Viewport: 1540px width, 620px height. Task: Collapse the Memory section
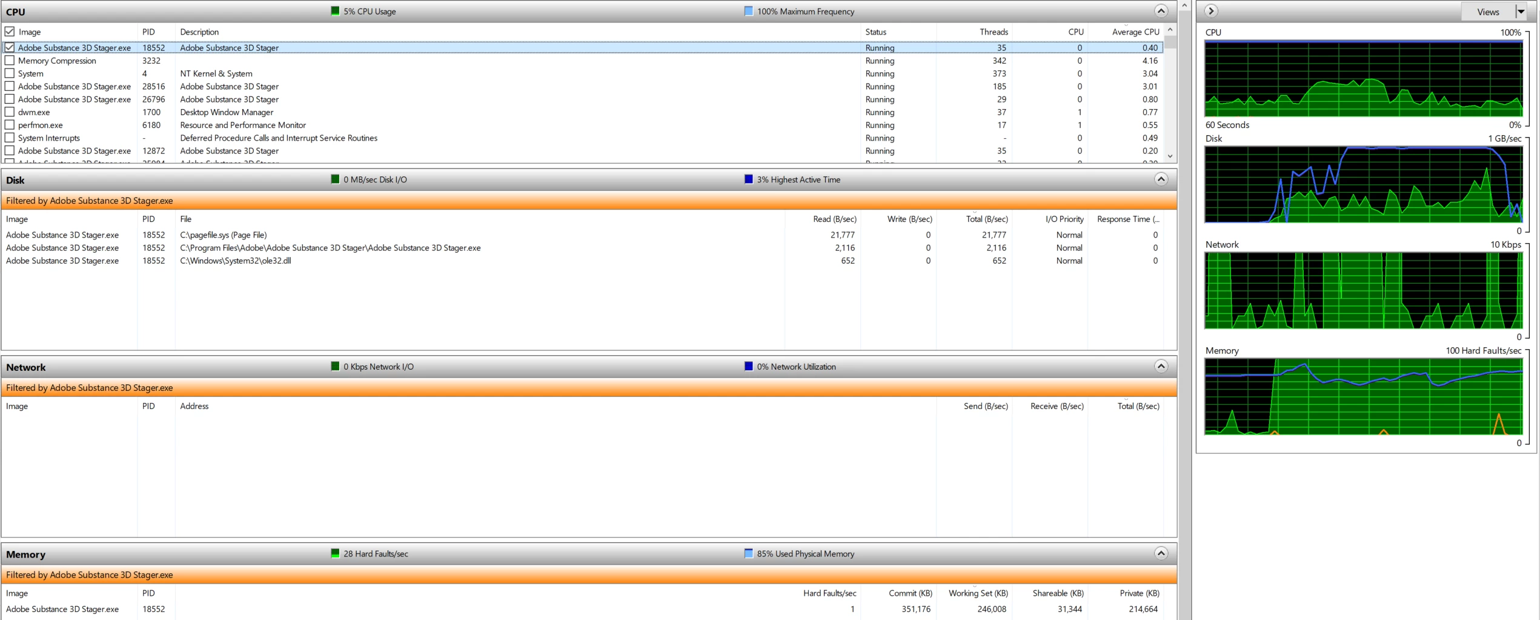coord(1161,553)
